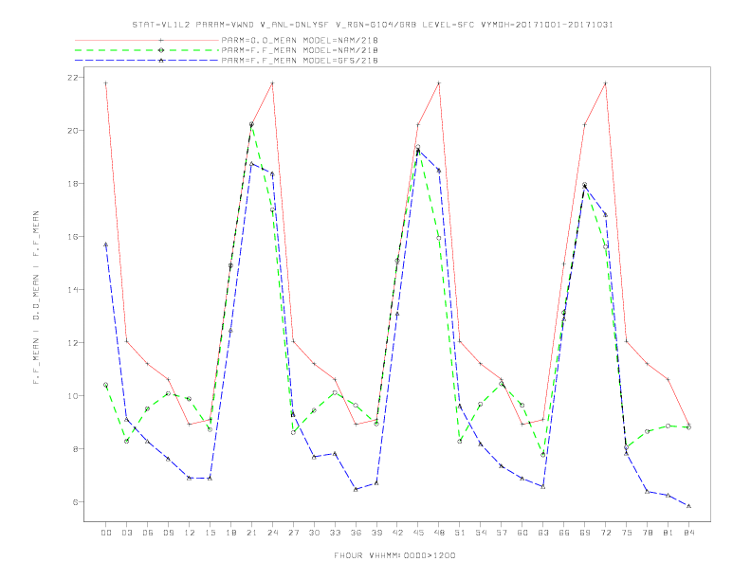The image size is (751, 580).
Task: Click blue GFS triangle point at hour 36
Action: [x=356, y=490]
